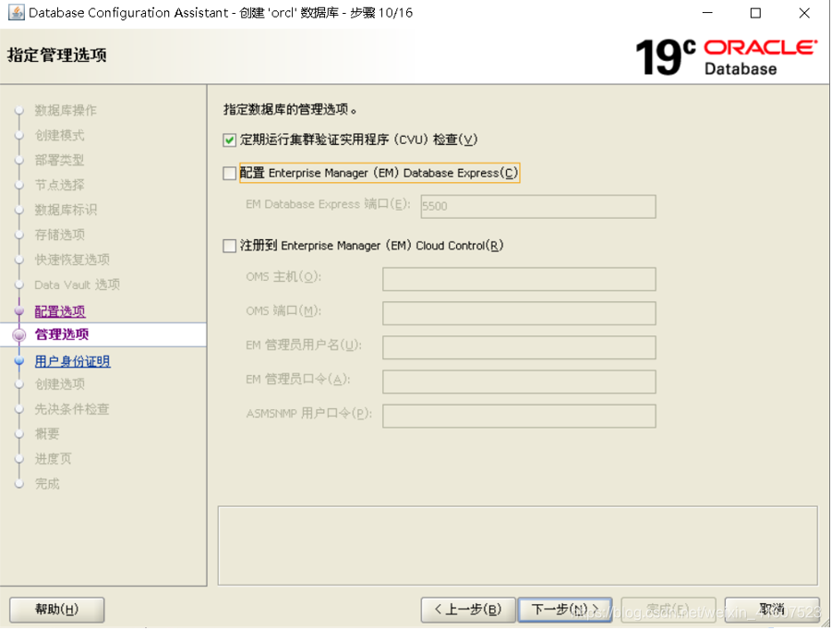Close the Database Configuration Assistant window
Viewport: 831px width, 630px height.
pos(804,13)
